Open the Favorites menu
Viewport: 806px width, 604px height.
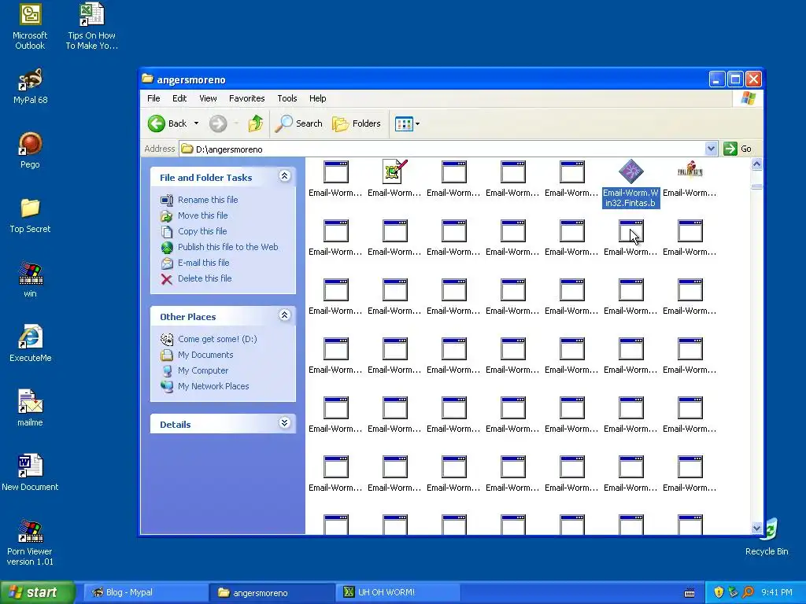(x=246, y=98)
